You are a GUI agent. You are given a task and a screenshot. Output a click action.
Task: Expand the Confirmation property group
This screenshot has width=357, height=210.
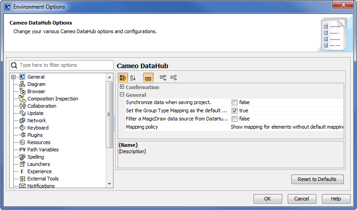pos(122,87)
